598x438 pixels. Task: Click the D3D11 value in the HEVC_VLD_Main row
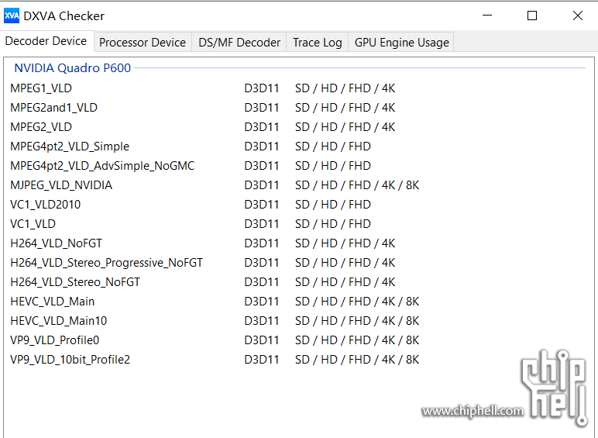(x=262, y=302)
